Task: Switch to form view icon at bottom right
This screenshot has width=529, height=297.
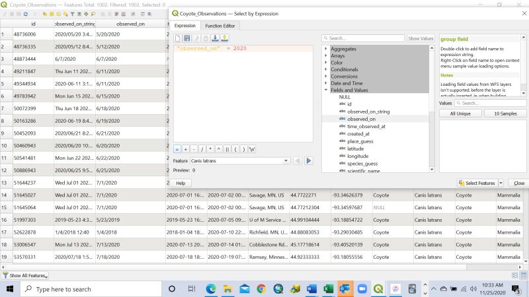Action: pos(515,275)
